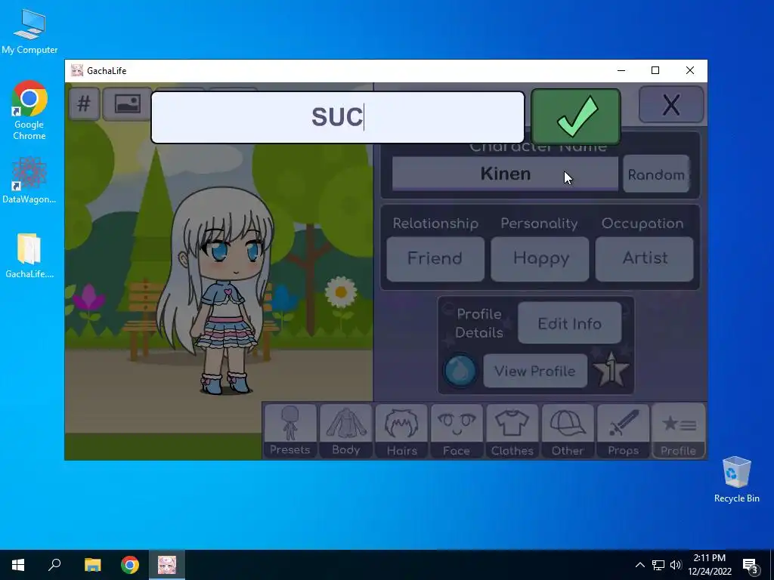Viewport: 774px width, 580px height.
Task: Show hidden system tray icons
Action: point(639,565)
